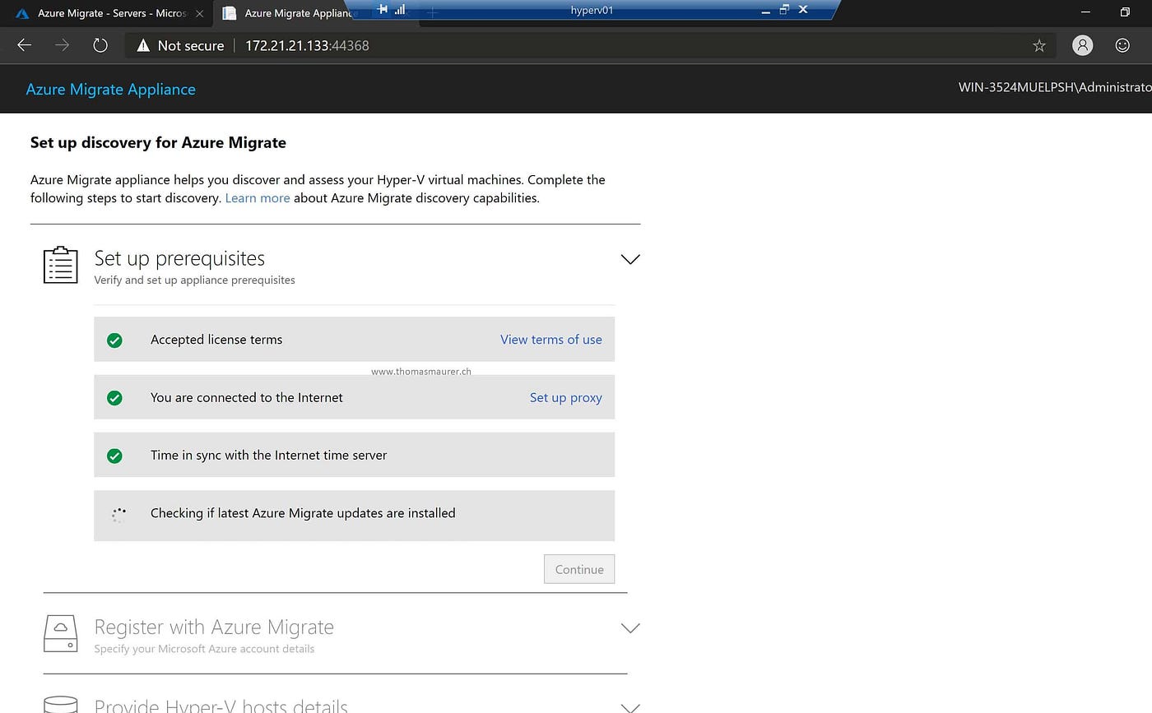The width and height of the screenshot is (1152, 713).
Task: Collapse the Set up prerequisites section
Action: tap(630, 259)
